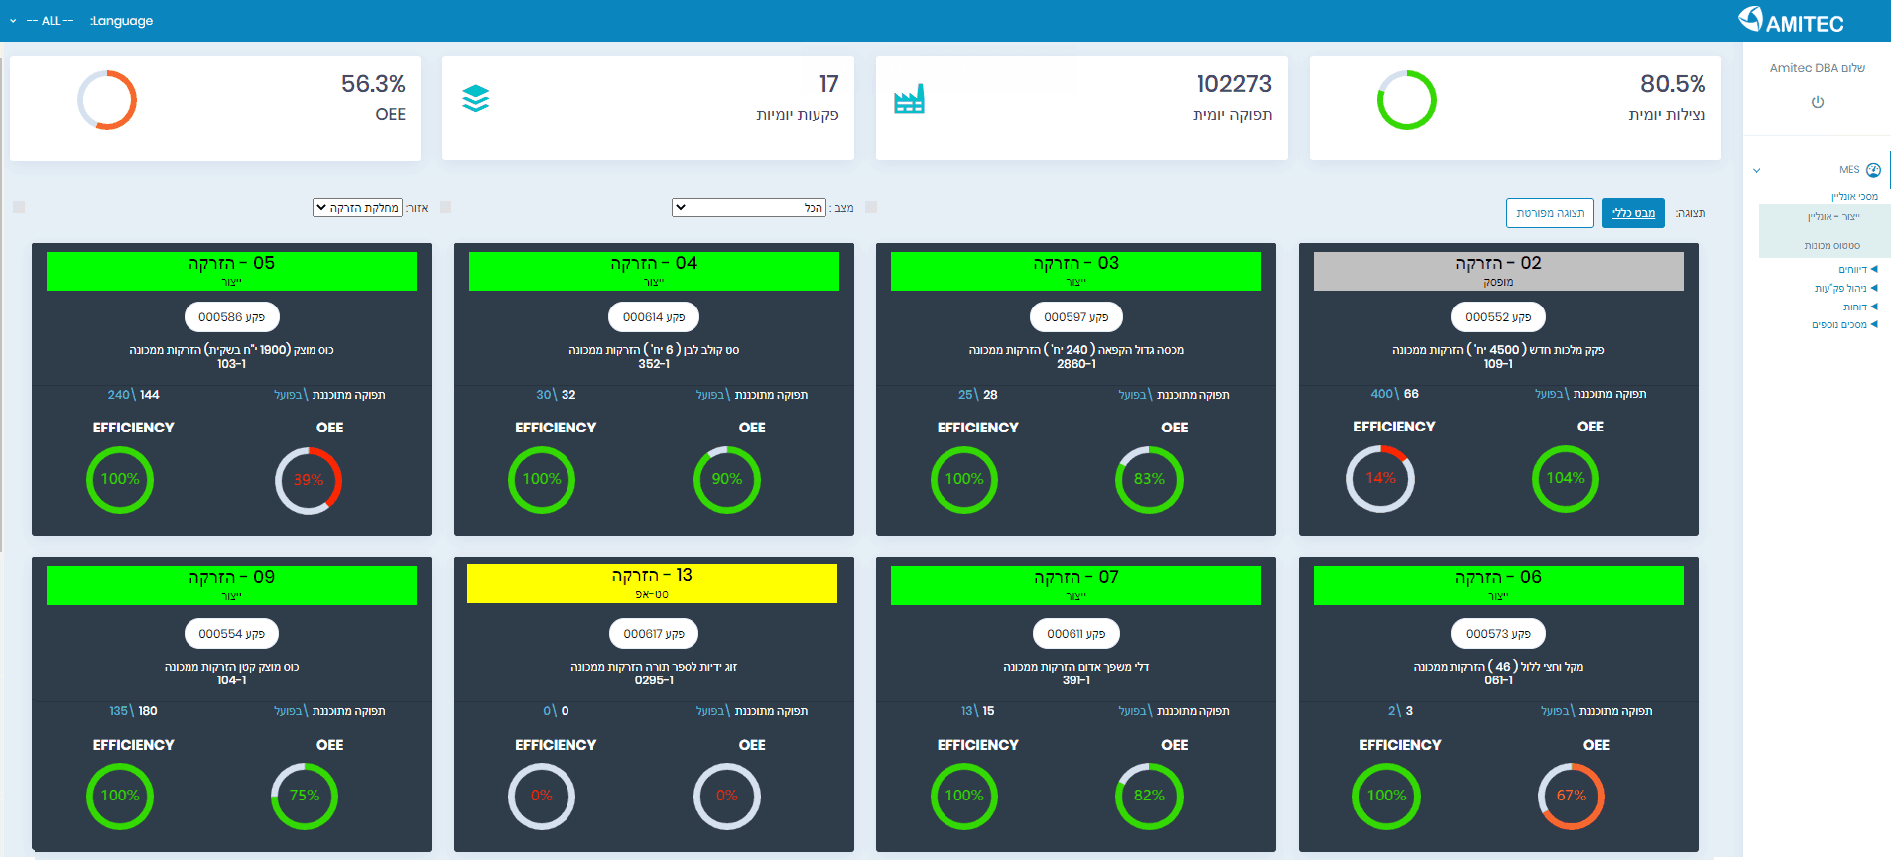
Task: Click the green donut chart on the 80.5% utilization card
Action: coord(1406,100)
